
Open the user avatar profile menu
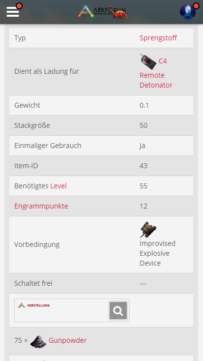pos(188,12)
